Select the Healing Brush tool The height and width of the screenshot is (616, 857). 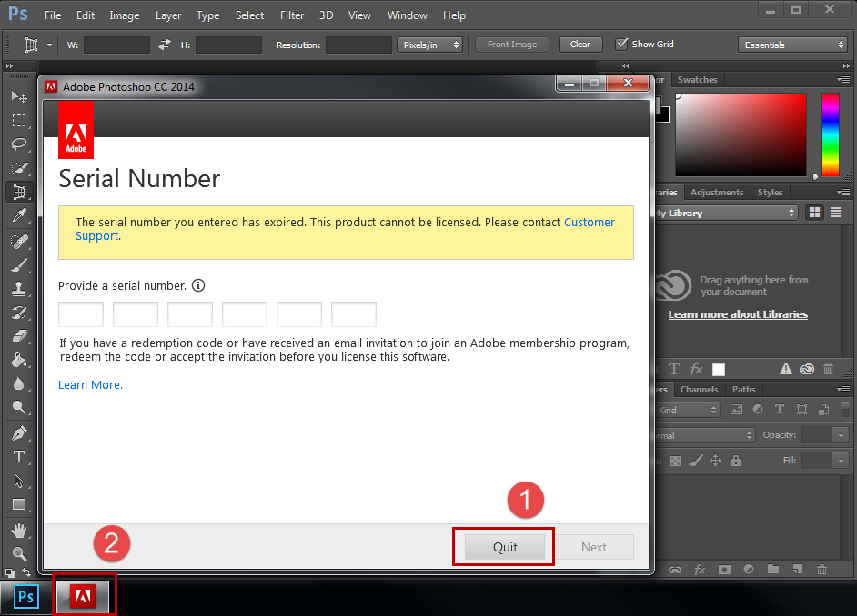click(x=19, y=241)
